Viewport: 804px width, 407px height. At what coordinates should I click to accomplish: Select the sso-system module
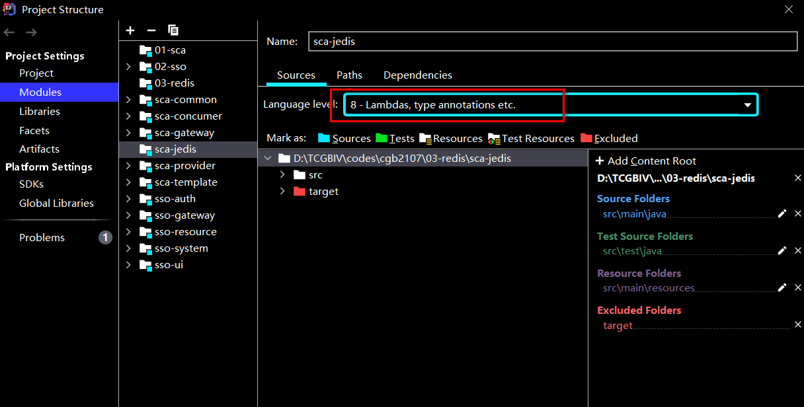coord(181,248)
